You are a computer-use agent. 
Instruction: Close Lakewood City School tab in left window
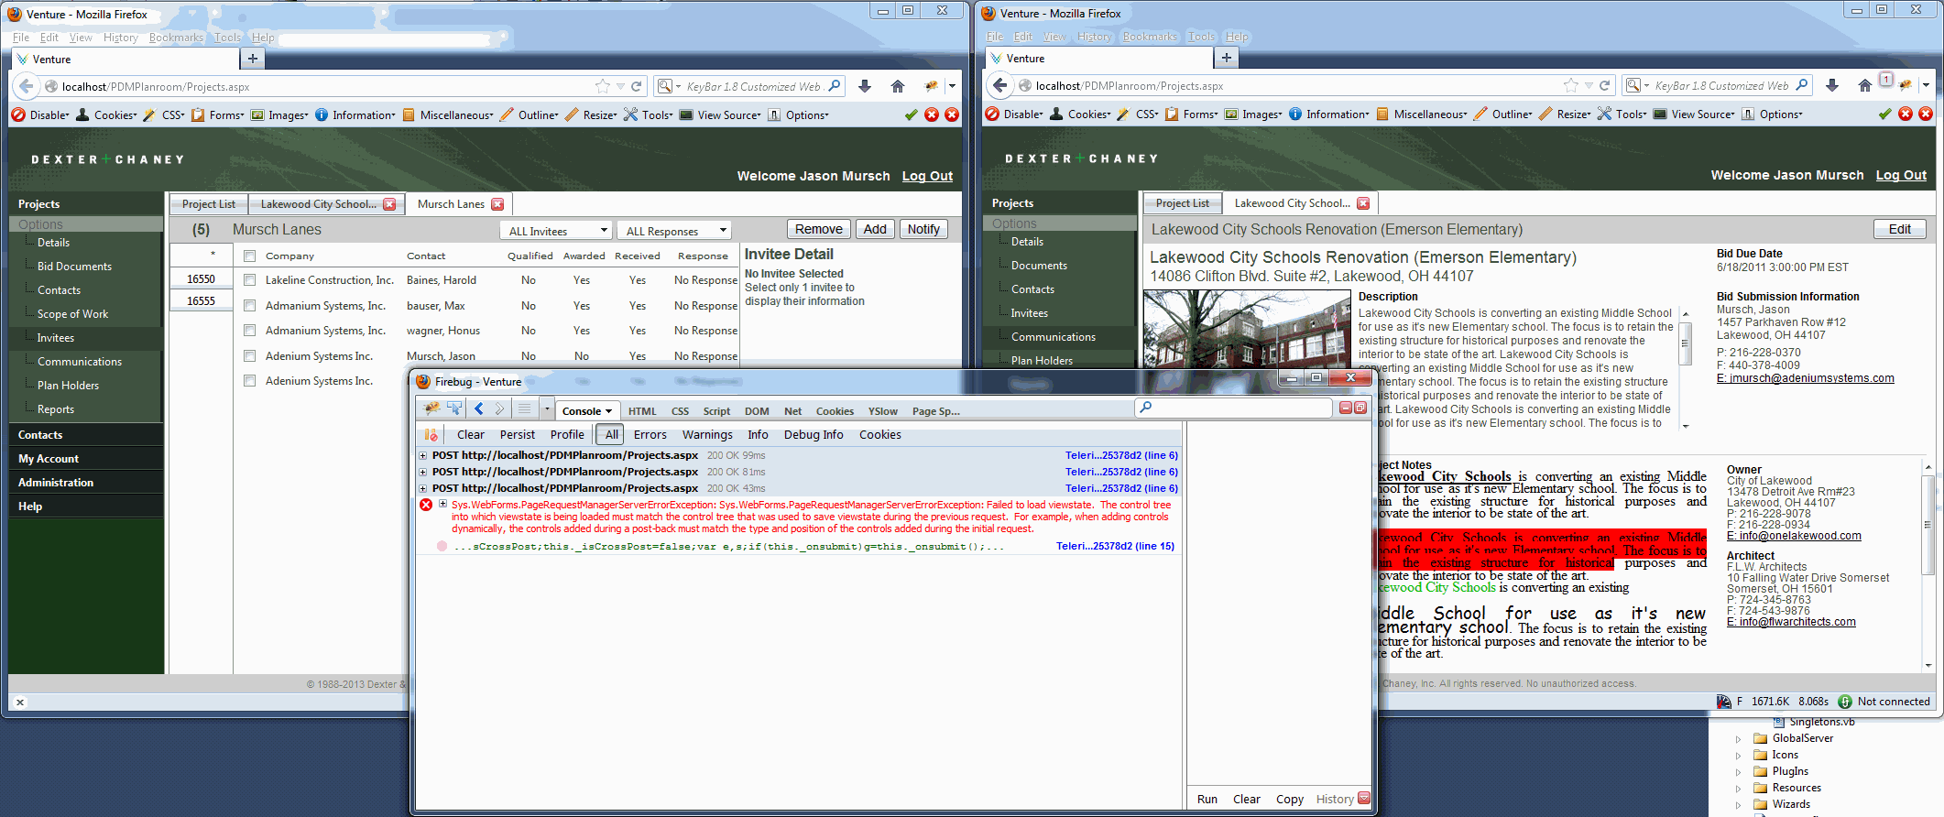click(389, 204)
